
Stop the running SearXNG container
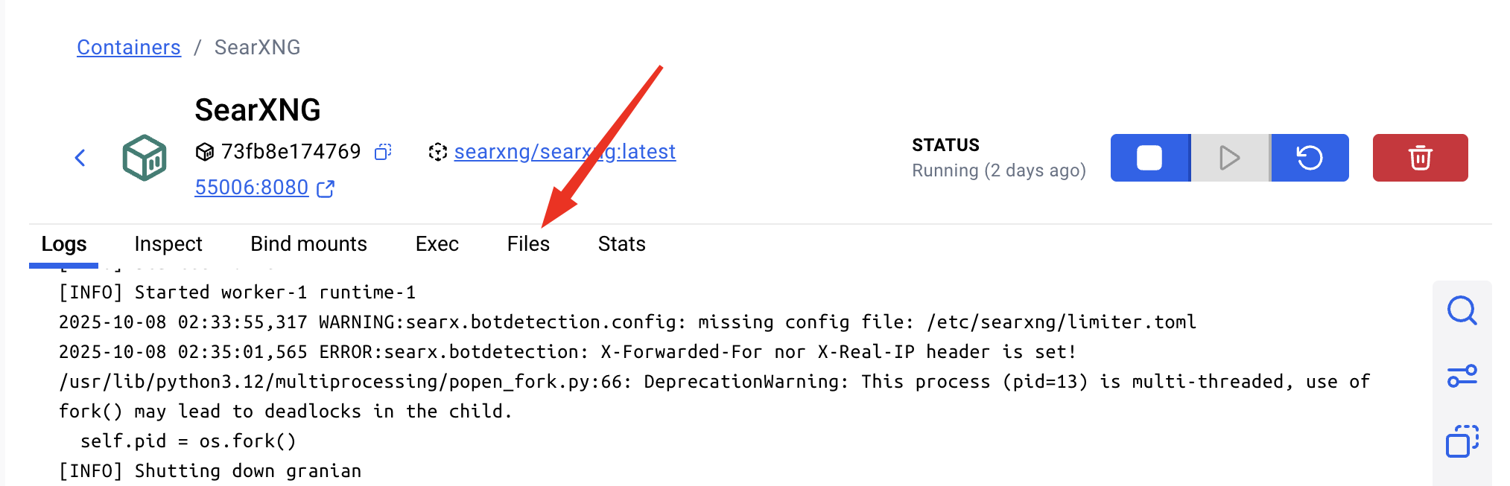point(1149,158)
